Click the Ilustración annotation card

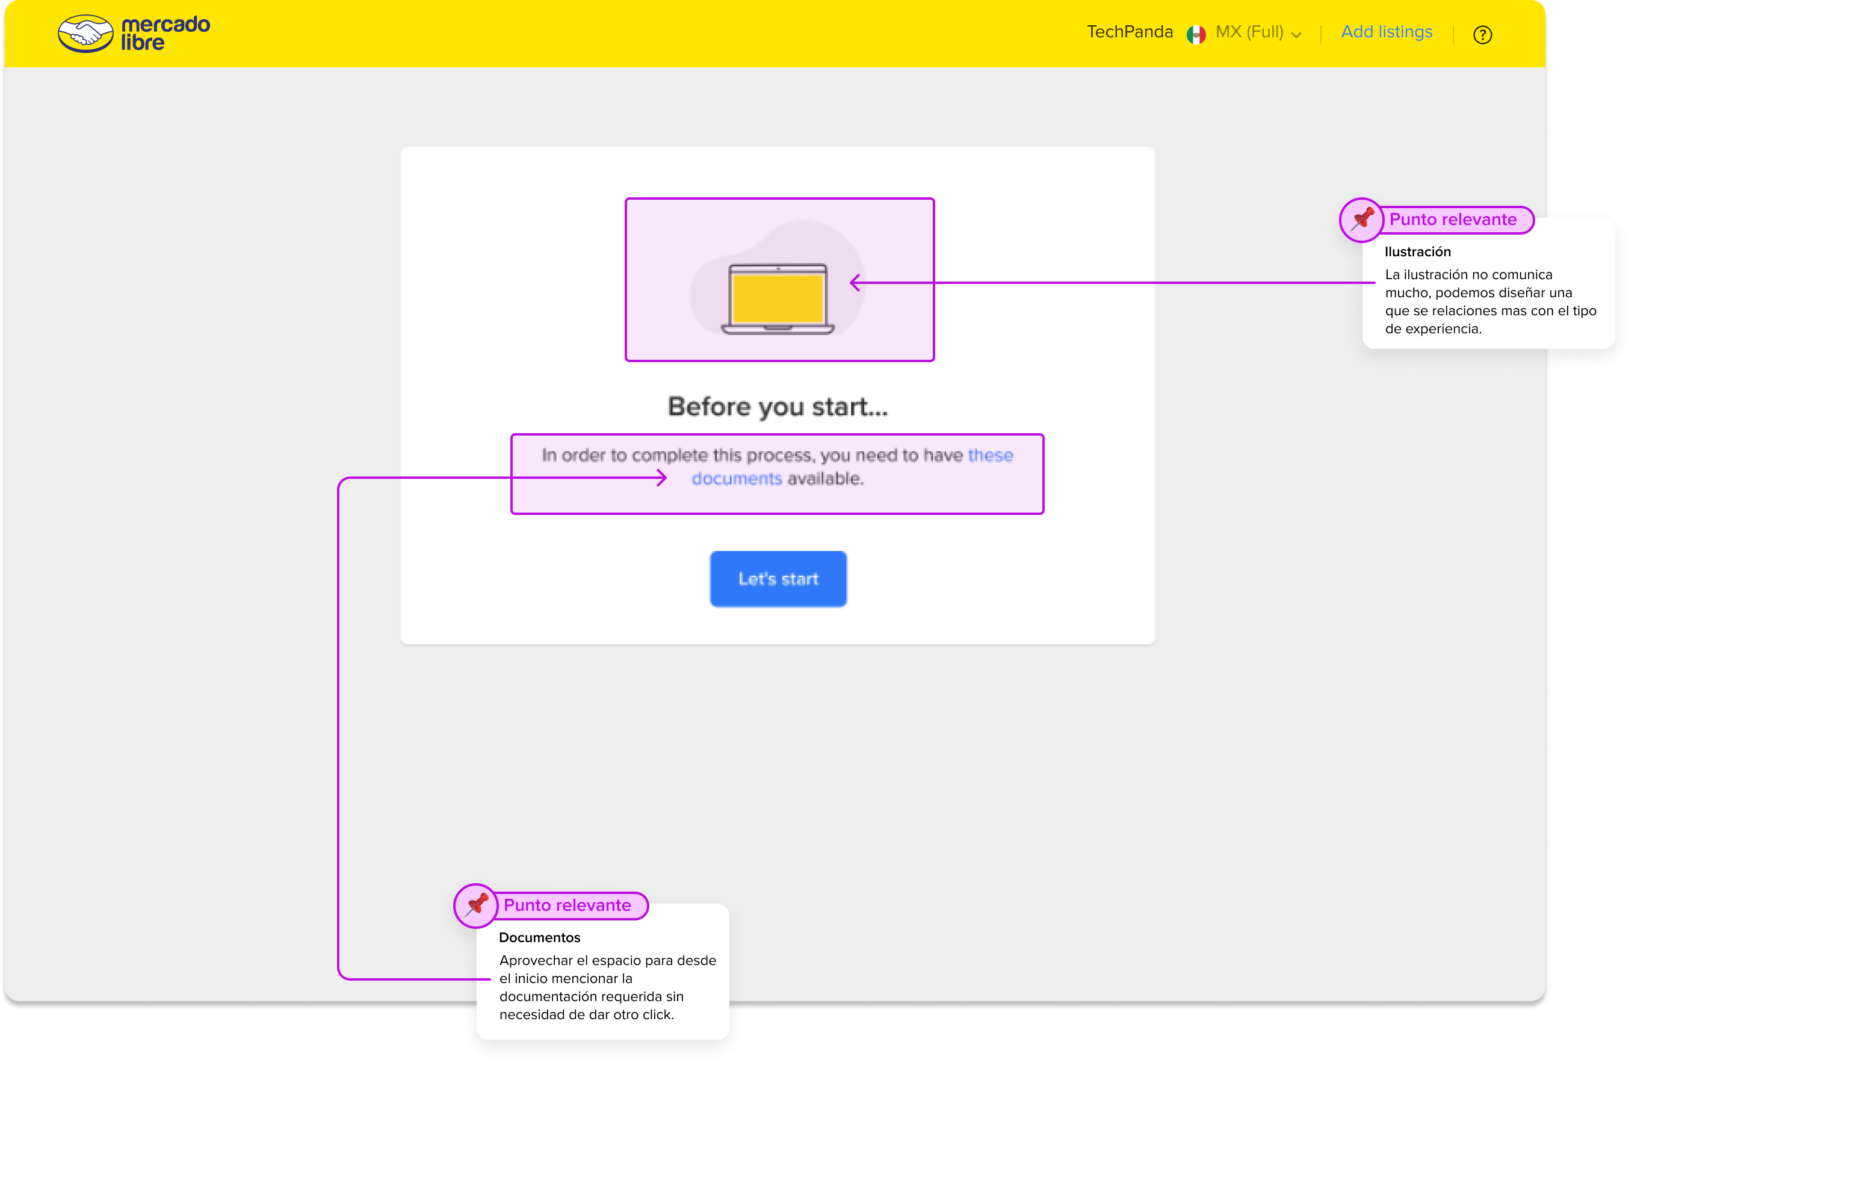coord(1488,295)
